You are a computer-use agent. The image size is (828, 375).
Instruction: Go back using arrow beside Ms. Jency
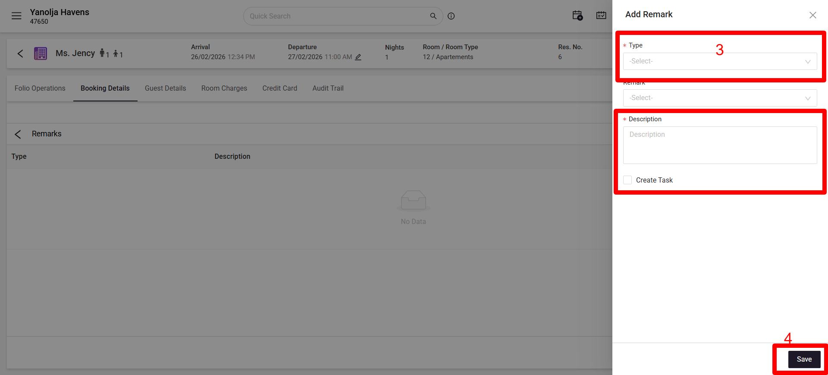[20, 54]
